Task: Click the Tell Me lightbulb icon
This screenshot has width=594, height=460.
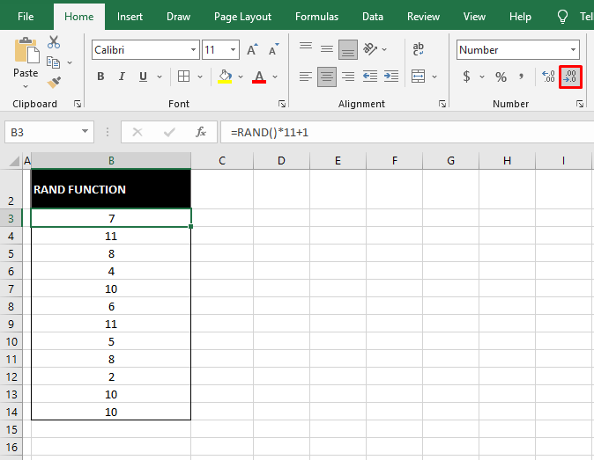Action: coord(562,17)
